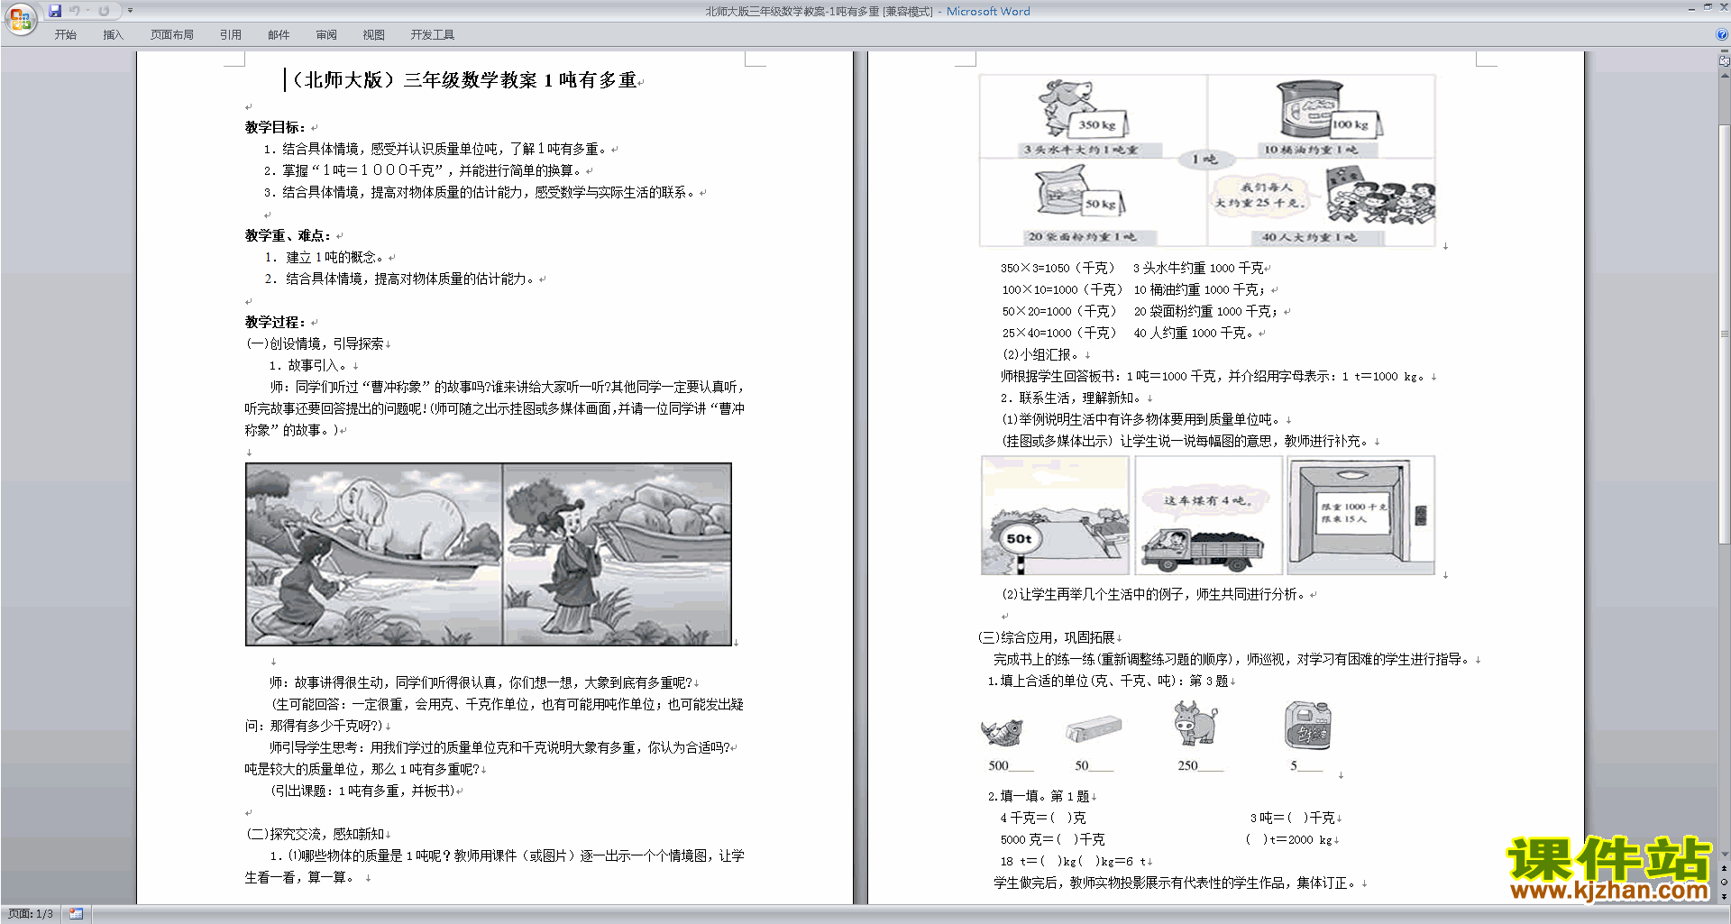Select the 审阅 ribbon tab
This screenshot has width=1731, height=924.
pos(326,34)
